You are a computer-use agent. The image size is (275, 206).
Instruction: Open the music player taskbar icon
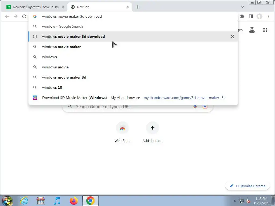57,201
